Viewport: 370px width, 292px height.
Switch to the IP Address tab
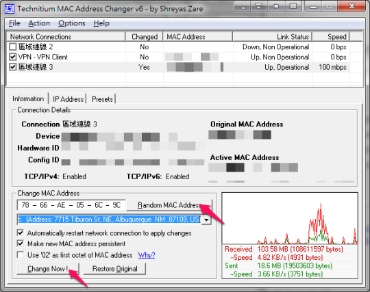click(68, 99)
